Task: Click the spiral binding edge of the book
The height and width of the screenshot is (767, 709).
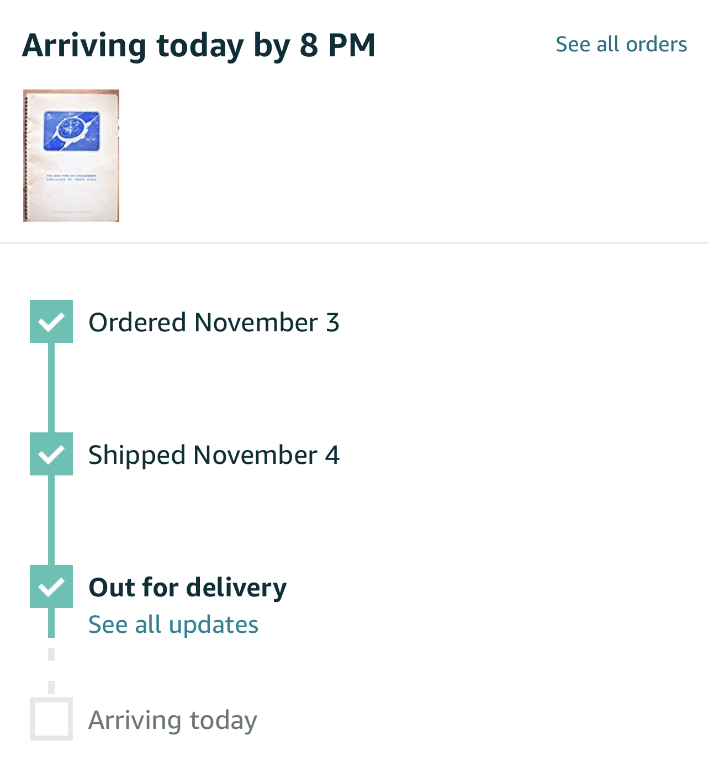Action: coord(26,156)
